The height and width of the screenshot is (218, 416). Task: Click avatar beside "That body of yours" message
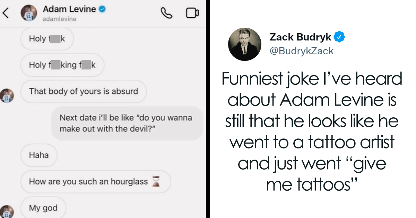point(7,96)
